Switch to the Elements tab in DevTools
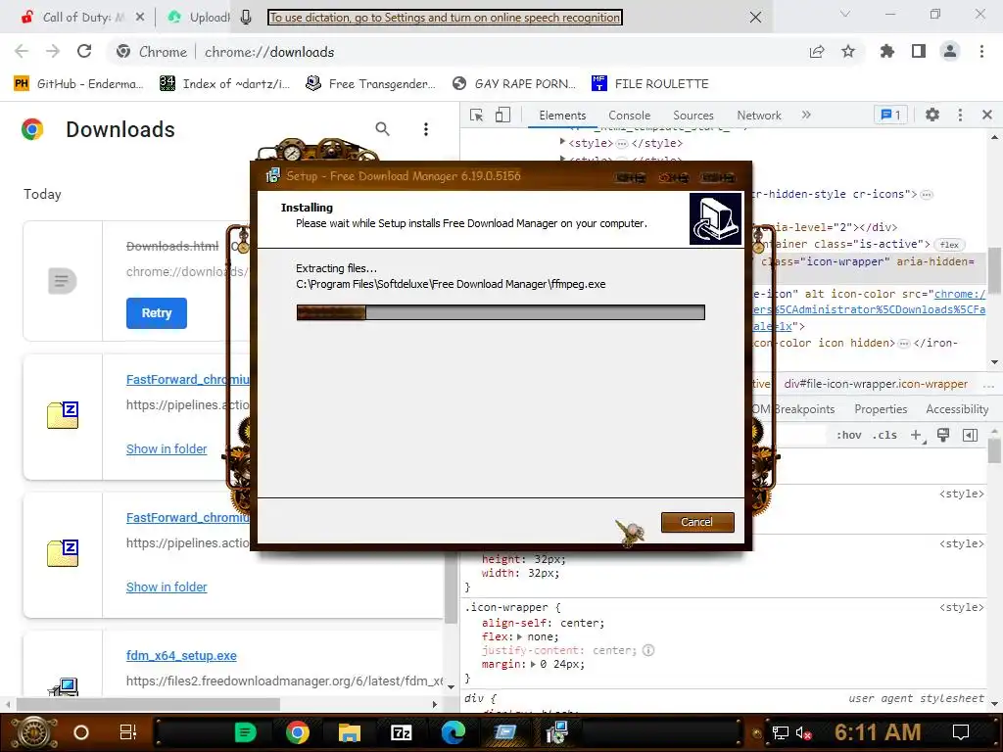This screenshot has width=1003, height=752. pyautogui.click(x=562, y=116)
